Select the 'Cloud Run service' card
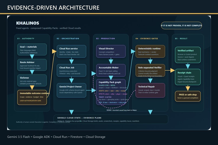 pyautogui.click(x=71, y=51)
